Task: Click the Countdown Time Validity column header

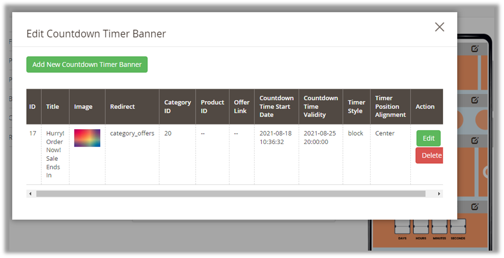Action: (320, 107)
